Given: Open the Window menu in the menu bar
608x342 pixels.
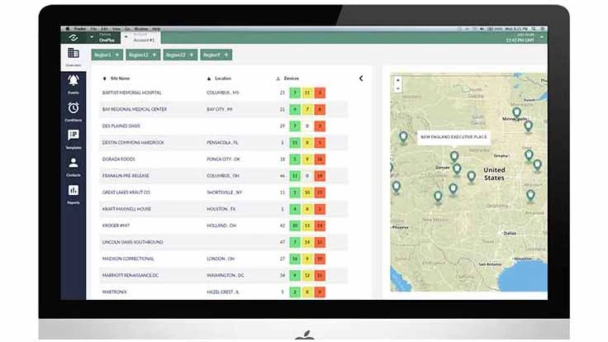Looking at the screenshot, I should [x=141, y=28].
